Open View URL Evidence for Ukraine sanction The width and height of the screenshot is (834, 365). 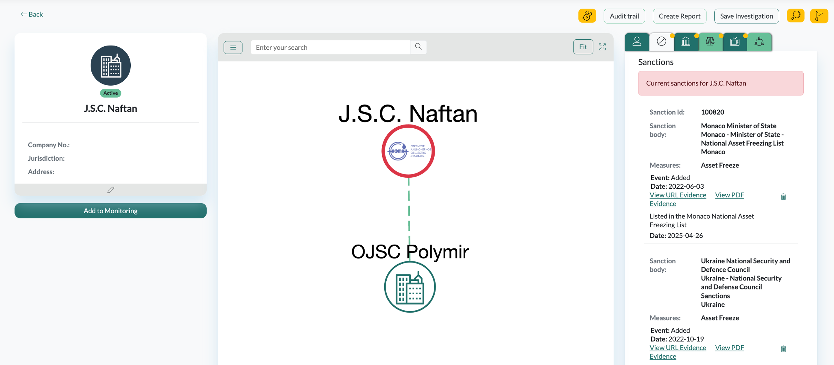pyautogui.click(x=677, y=347)
